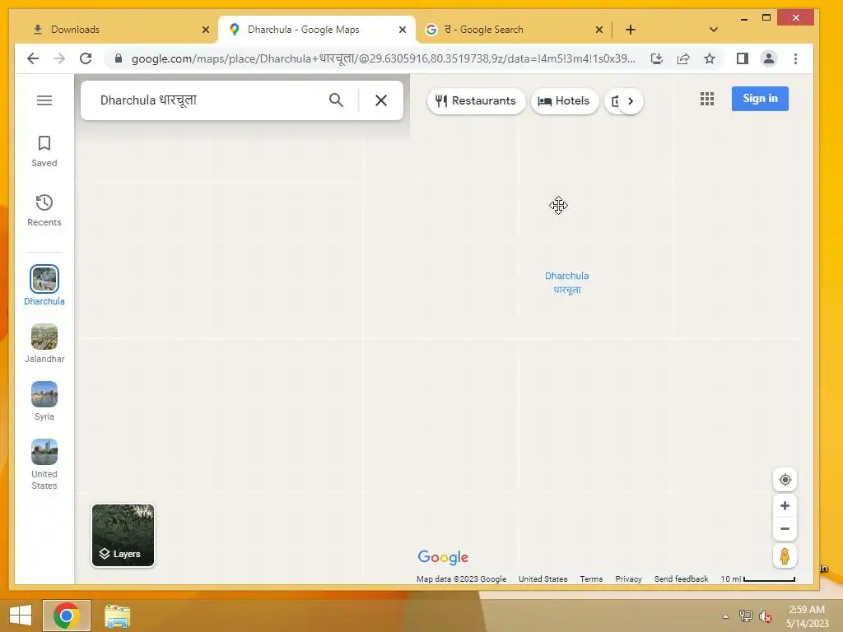The width and height of the screenshot is (843, 632).
Task: Show your location on map
Action: [x=785, y=480]
